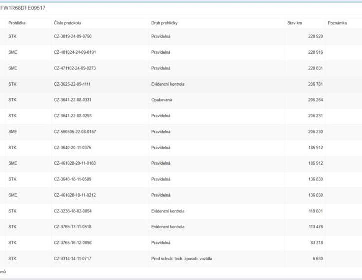Select protocol CZ-3640-18-11-0589 row

(x=73, y=179)
